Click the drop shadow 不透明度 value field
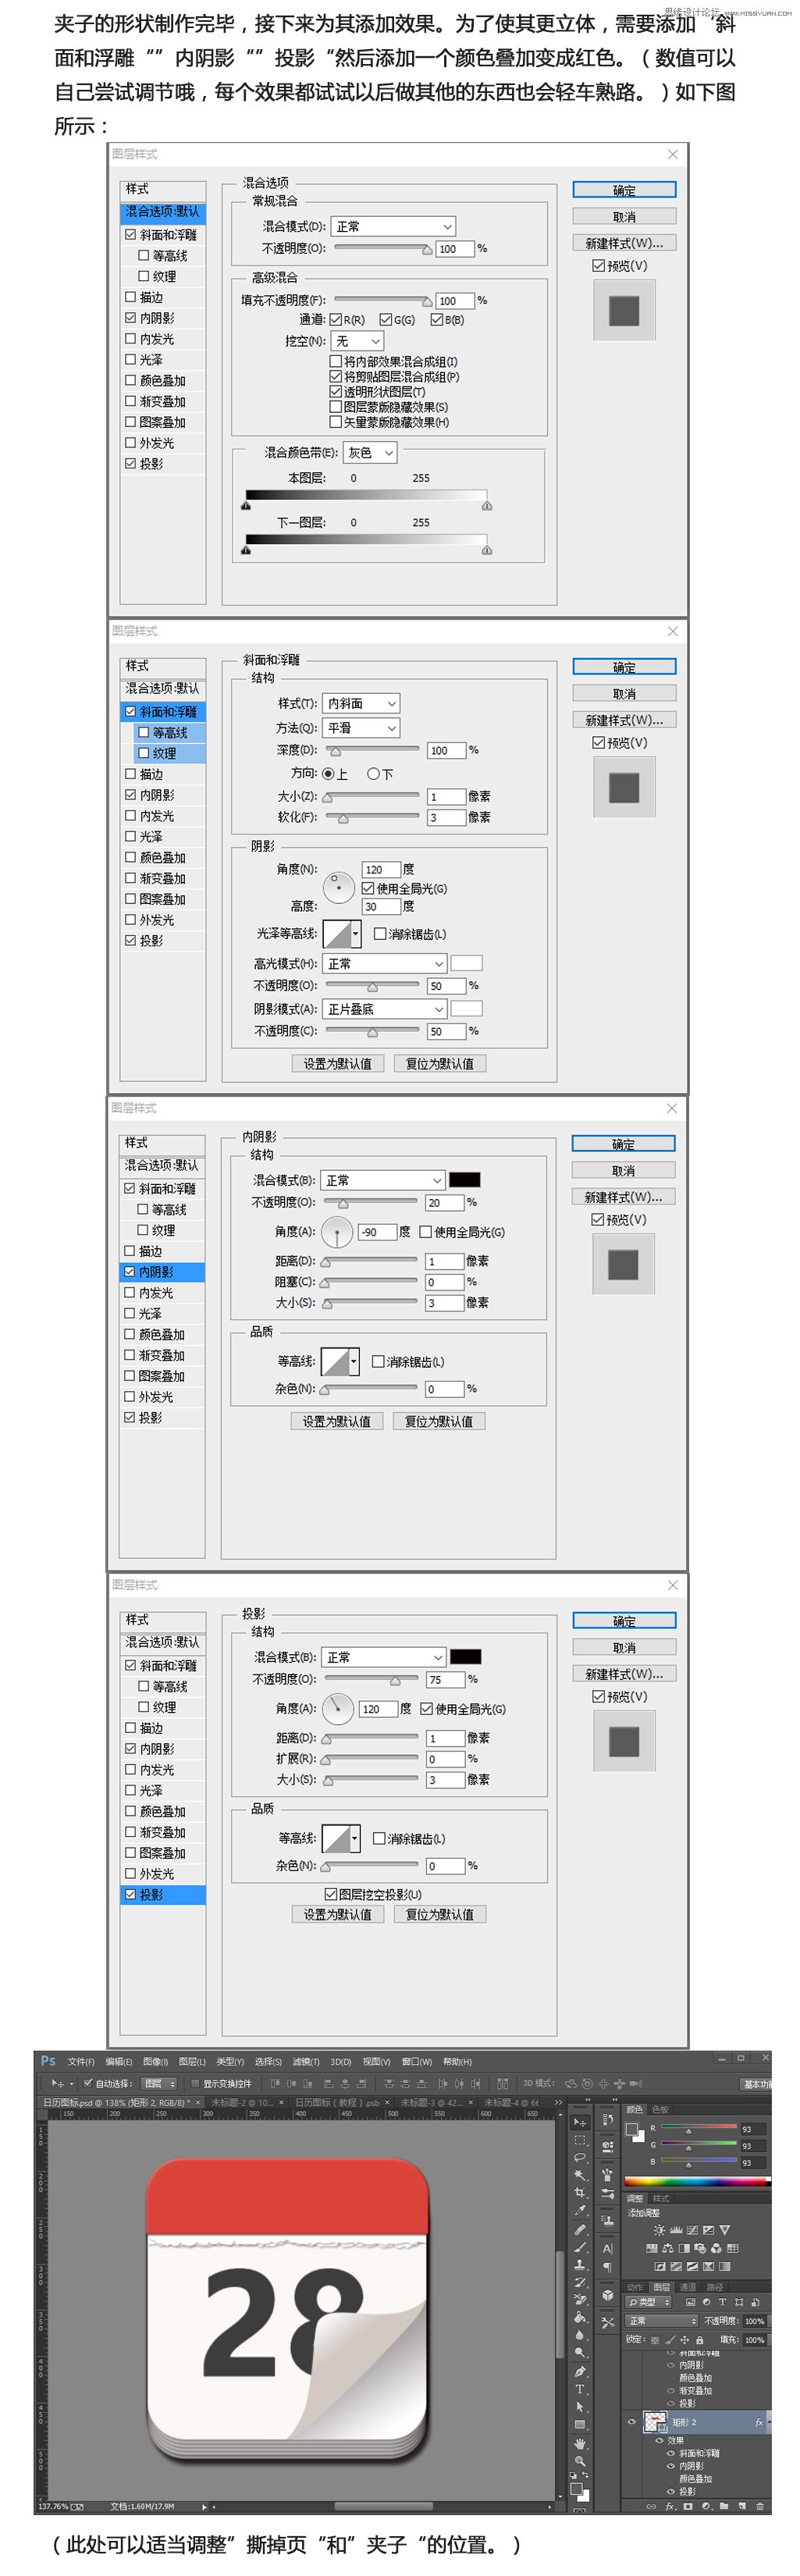The height and width of the screenshot is (2576, 800). pyautogui.click(x=445, y=1680)
